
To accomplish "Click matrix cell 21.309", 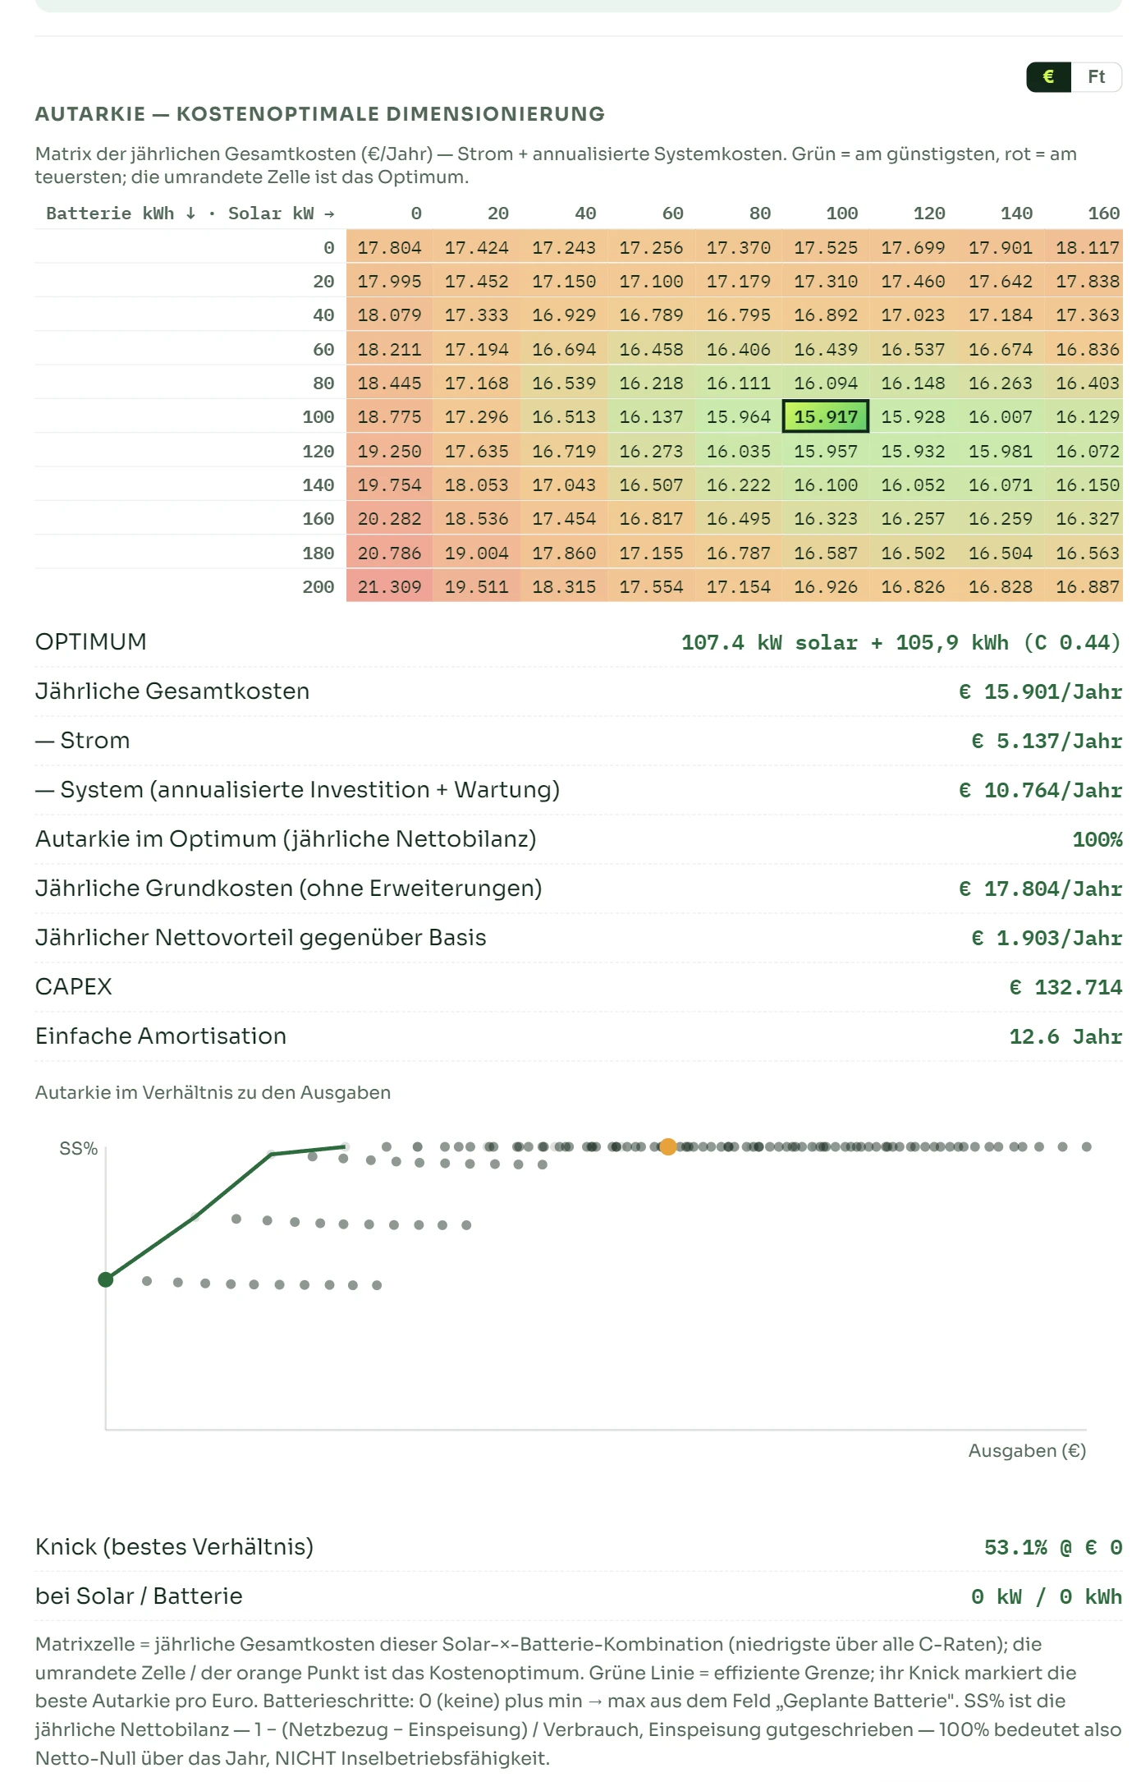I will pyautogui.click(x=389, y=586).
